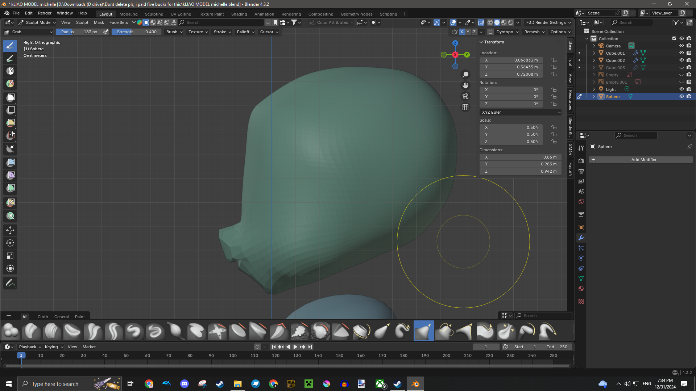Open Material properties tab icon
The width and height of the screenshot is (696, 391).
pos(581,289)
